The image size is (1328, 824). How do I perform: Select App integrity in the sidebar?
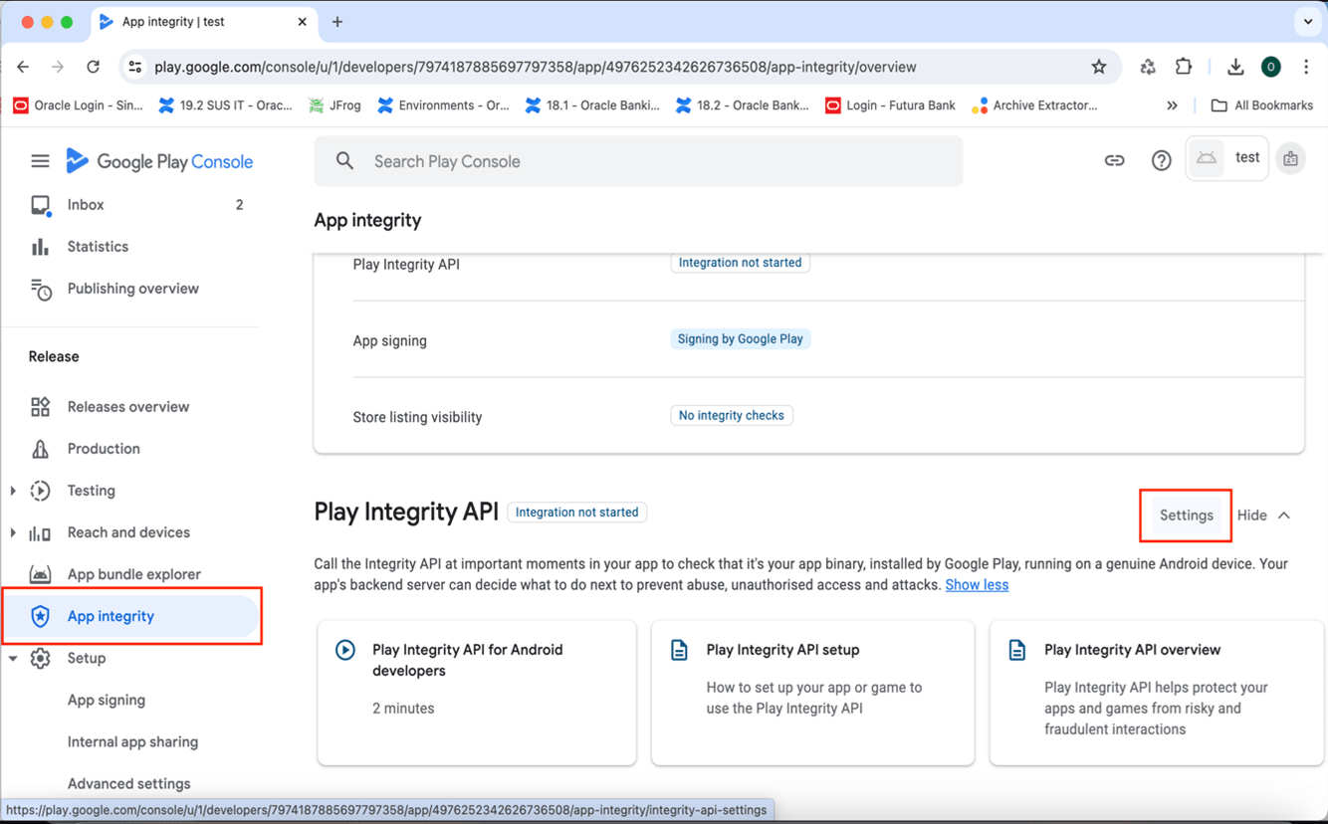coord(132,616)
